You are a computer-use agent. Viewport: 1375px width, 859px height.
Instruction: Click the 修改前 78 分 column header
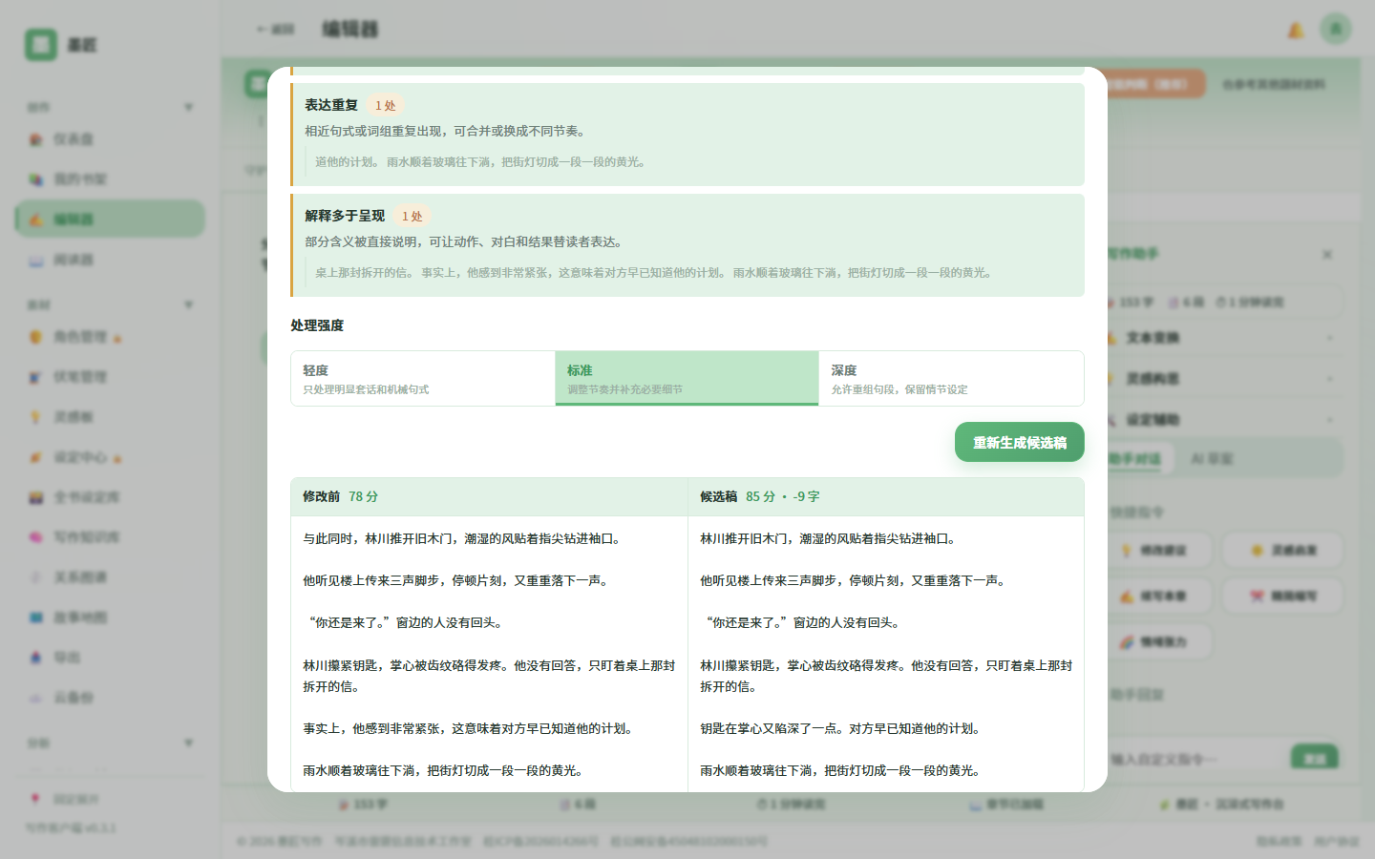click(489, 496)
